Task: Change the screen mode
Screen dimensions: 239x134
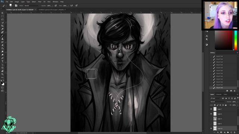Action: click(x=2, y=91)
